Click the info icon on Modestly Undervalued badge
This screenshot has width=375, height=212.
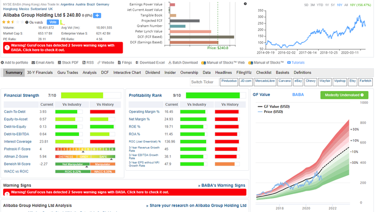[x=362, y=95]
